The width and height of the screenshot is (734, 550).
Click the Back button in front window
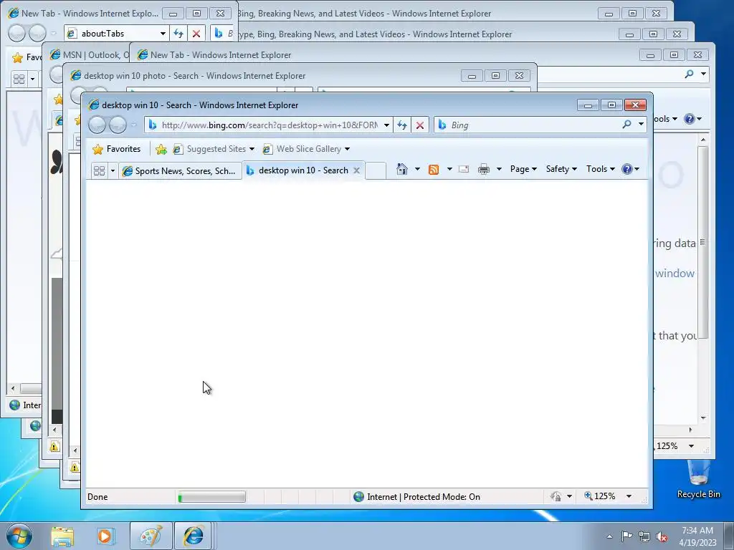pos(97,125)
